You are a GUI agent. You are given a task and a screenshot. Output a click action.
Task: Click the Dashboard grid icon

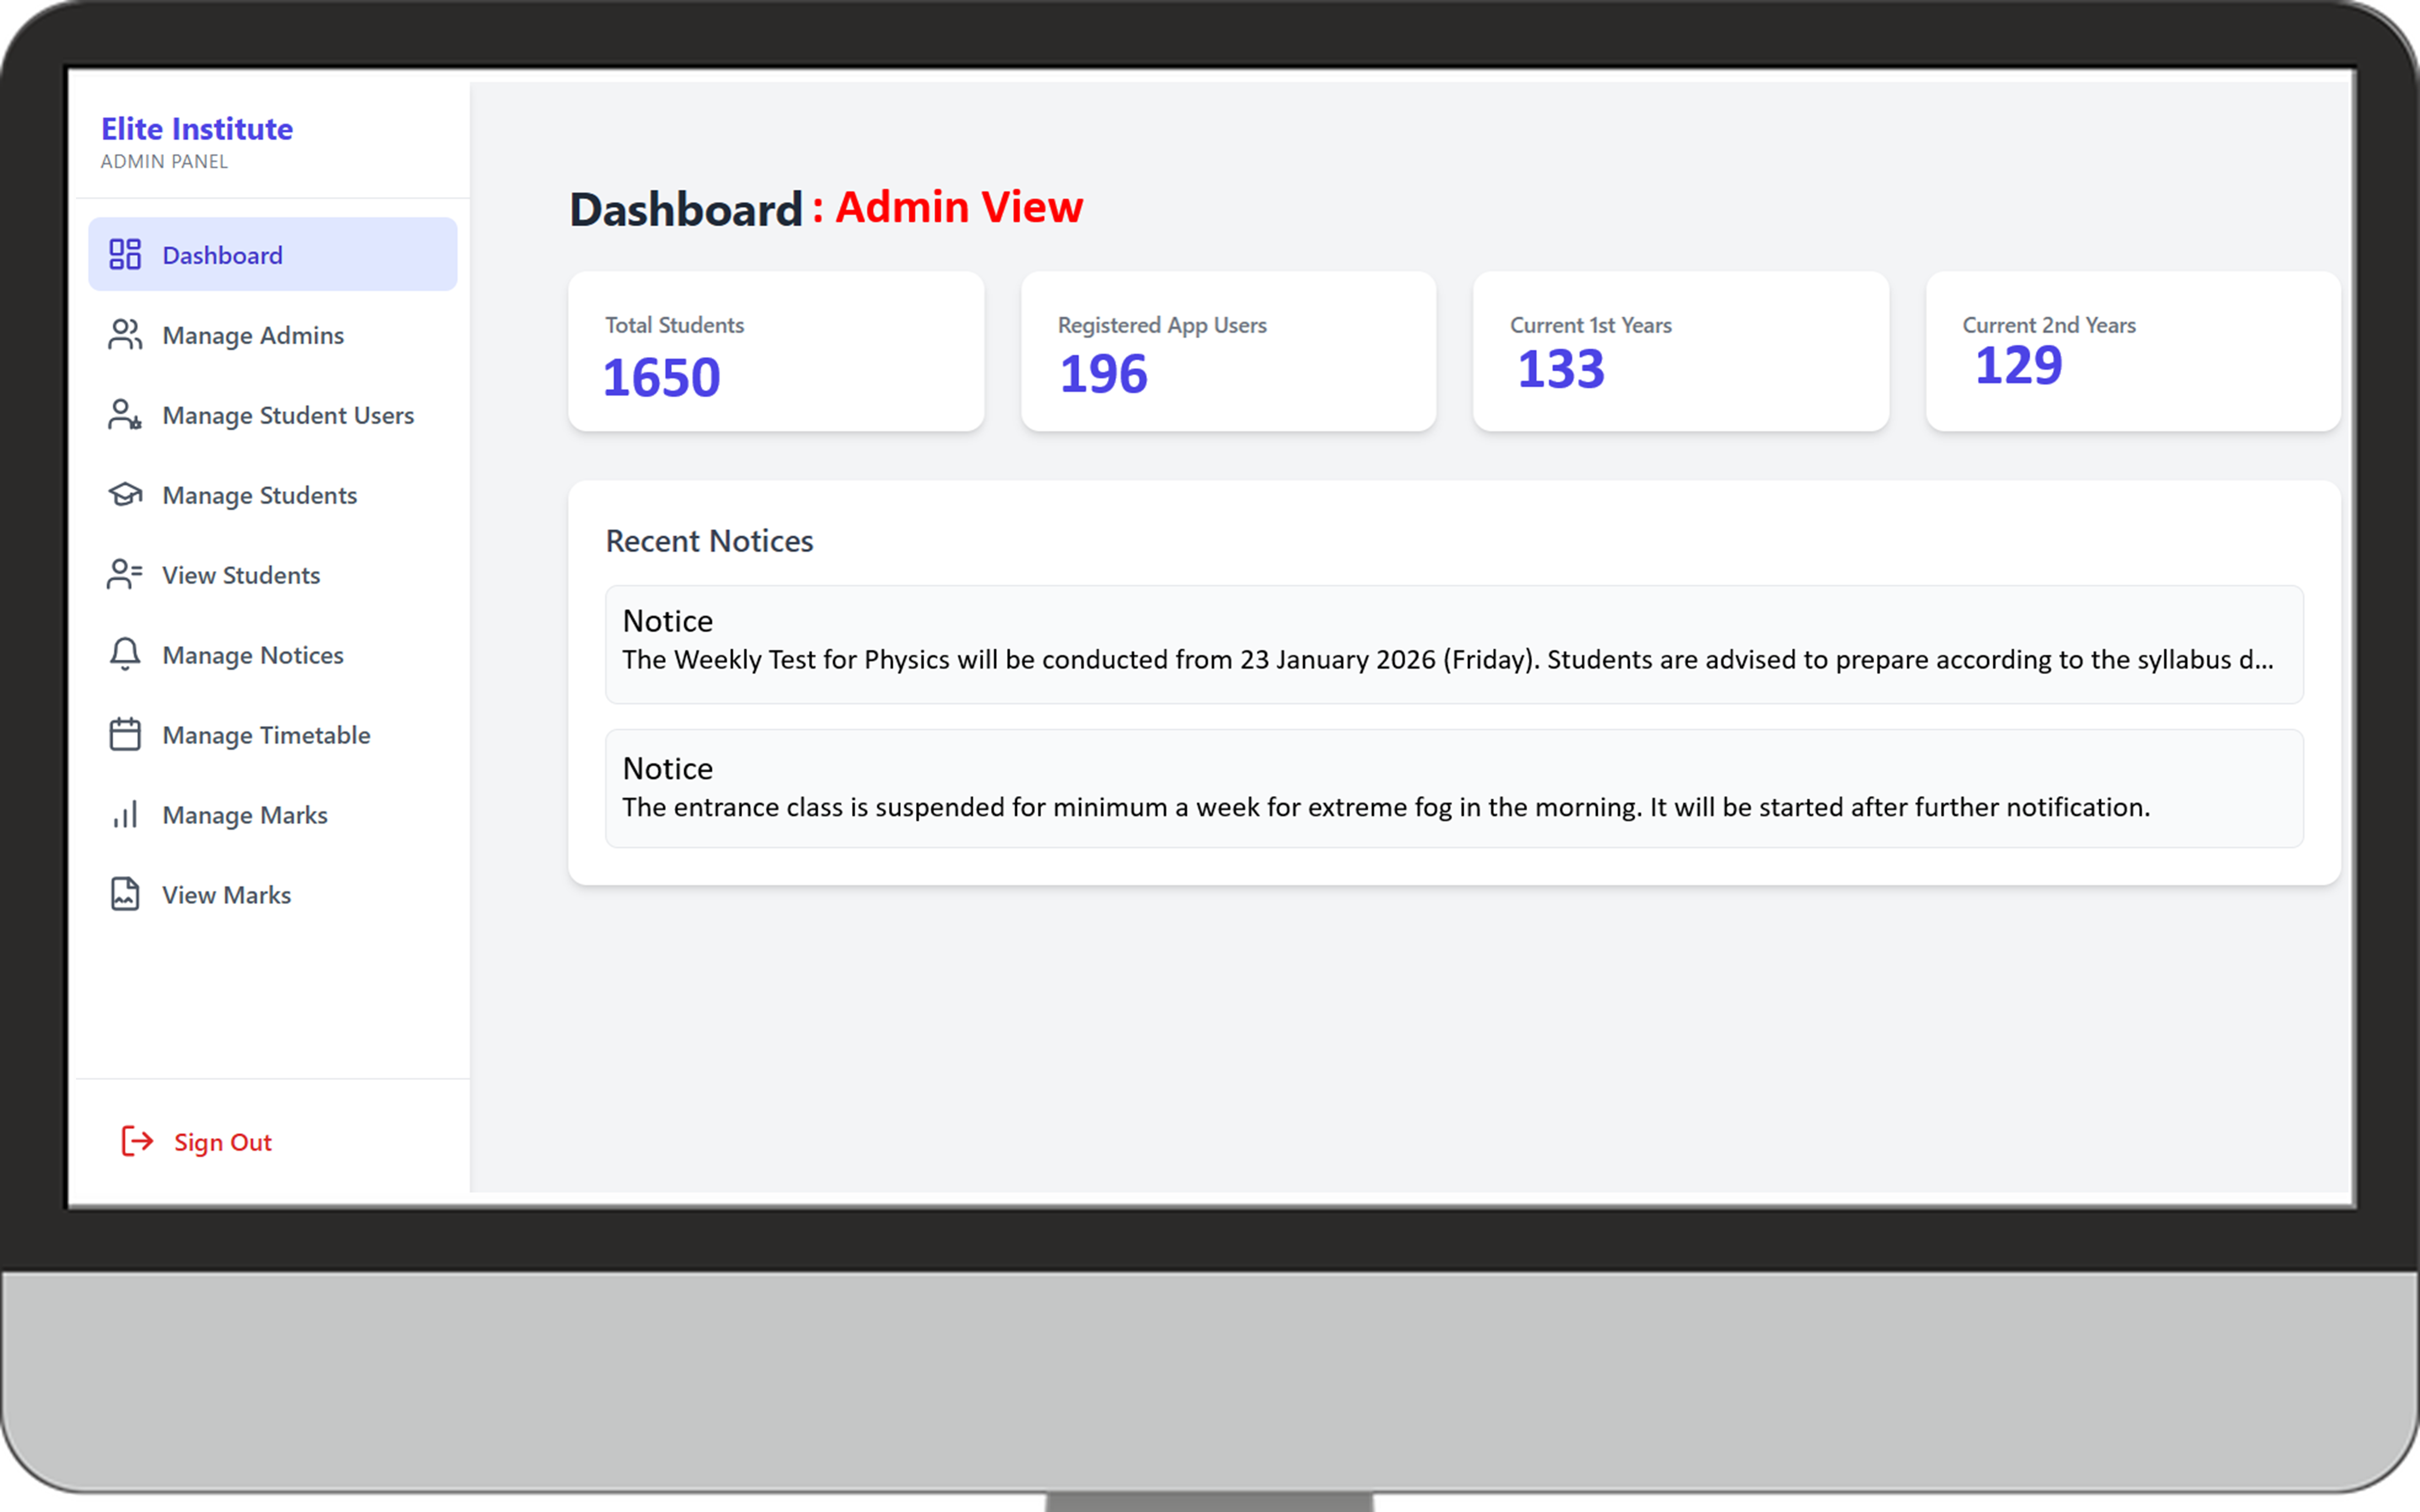pos(124,254)
